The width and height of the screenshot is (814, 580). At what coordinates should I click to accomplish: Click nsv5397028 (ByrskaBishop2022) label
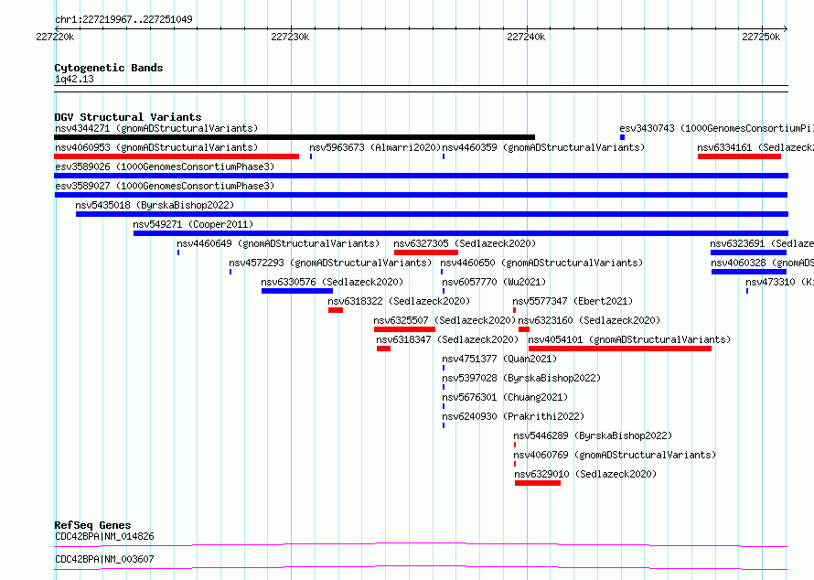click(x=521, y=378)
